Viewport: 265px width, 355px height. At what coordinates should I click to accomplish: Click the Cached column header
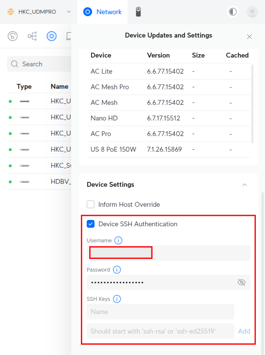[237, 55]
